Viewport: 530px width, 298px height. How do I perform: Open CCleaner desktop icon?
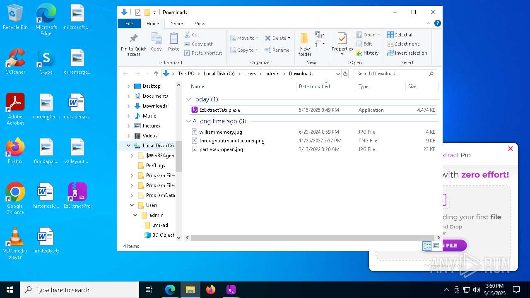coord(15,62)
